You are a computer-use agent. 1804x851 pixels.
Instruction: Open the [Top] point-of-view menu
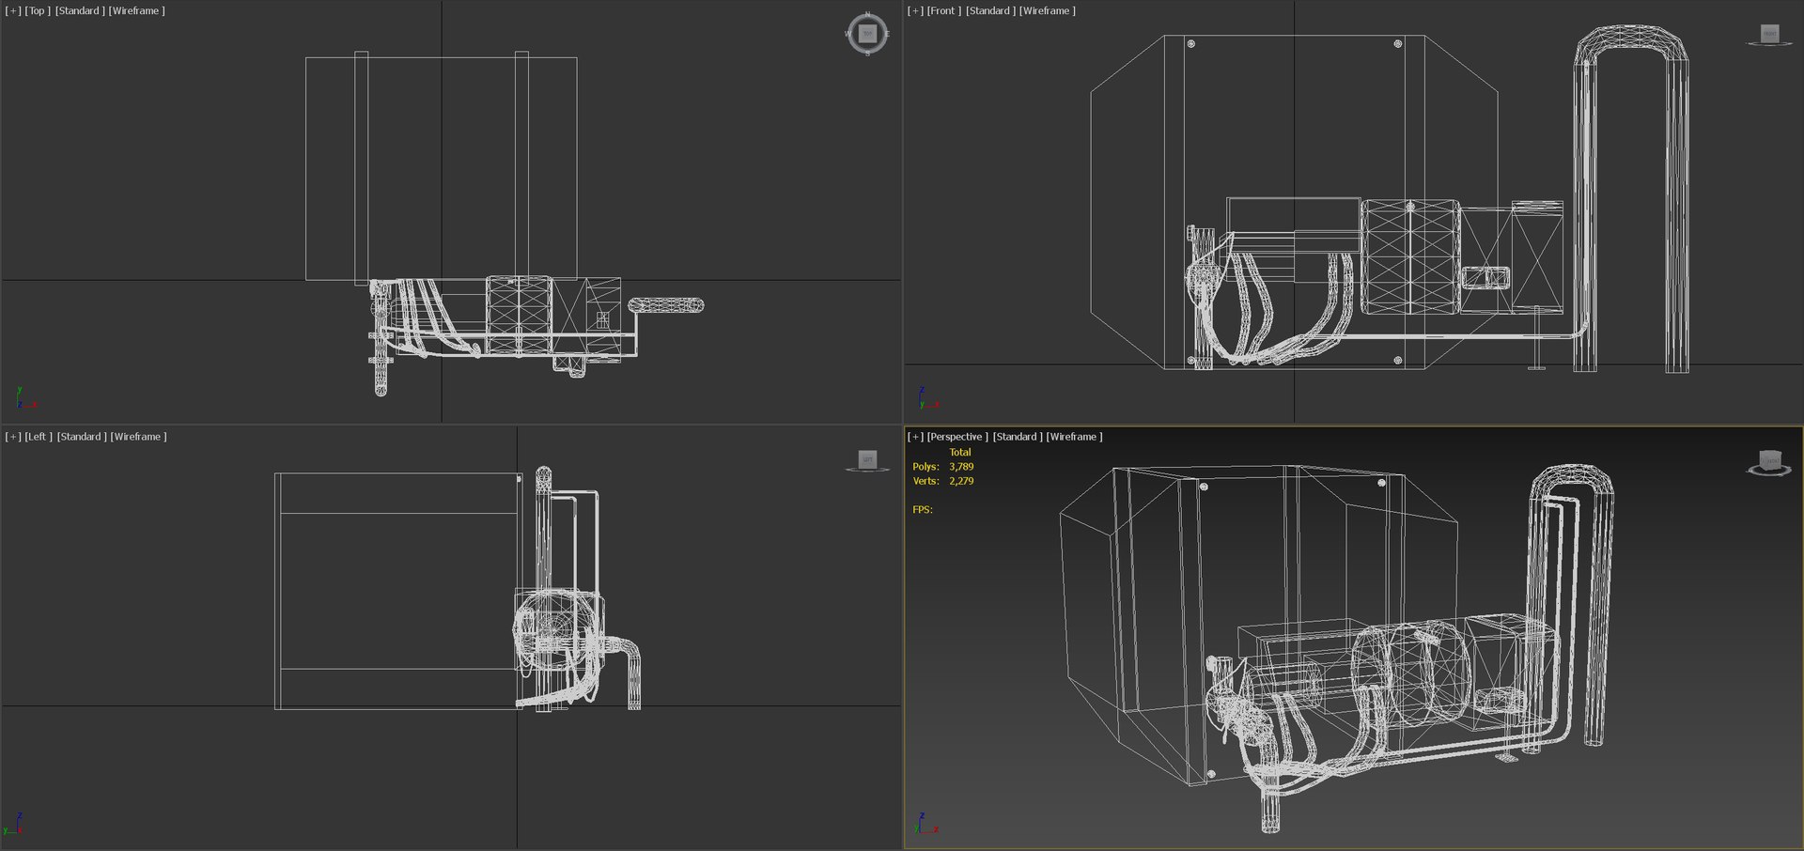click(38, 10)
